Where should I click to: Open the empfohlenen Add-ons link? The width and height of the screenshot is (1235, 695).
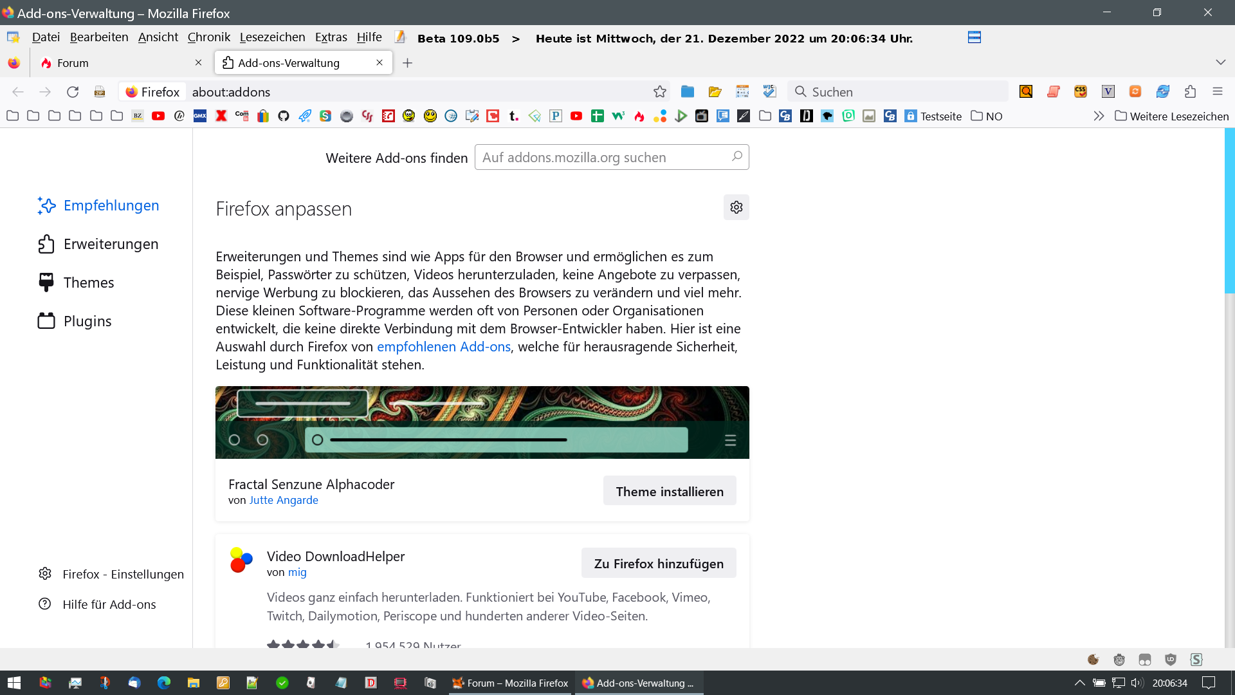[443, 347]
